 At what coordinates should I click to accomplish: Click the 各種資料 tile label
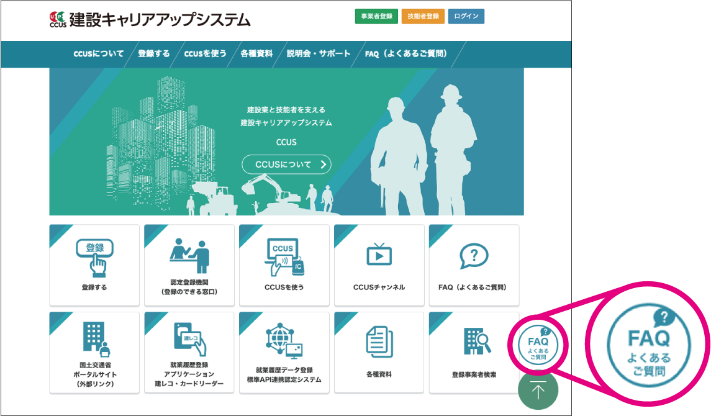tap(379, 374)
